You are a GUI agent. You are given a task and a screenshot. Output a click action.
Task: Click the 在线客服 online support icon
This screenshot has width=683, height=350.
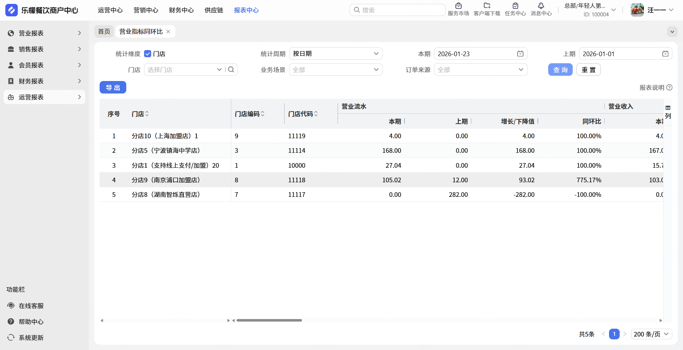click(11, 306)
